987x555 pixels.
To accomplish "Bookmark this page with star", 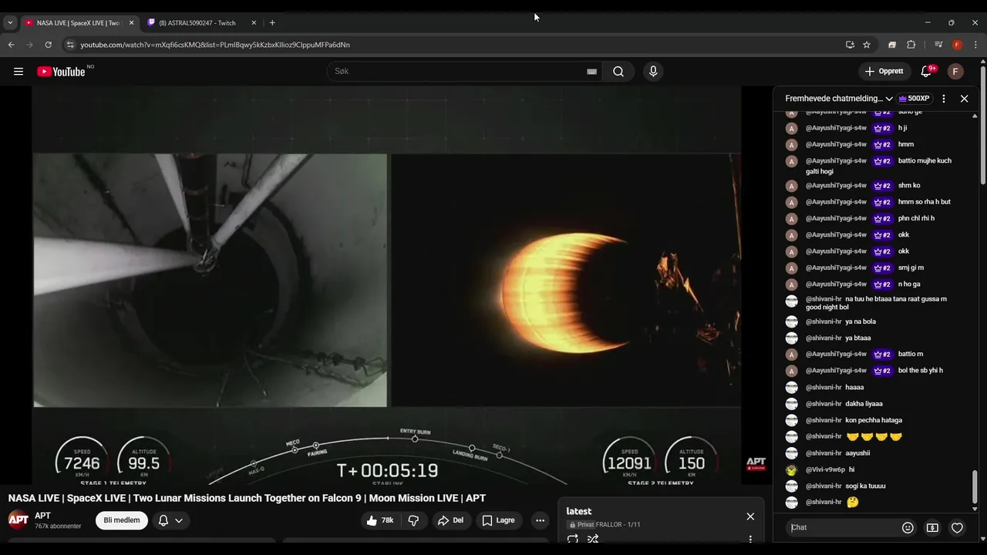I will (867, 45).
